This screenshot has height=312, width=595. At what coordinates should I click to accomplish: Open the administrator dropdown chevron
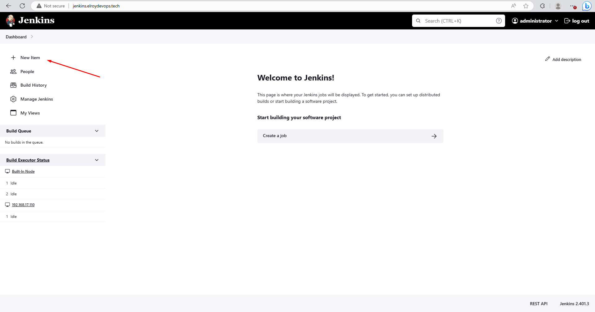point(557,21)
